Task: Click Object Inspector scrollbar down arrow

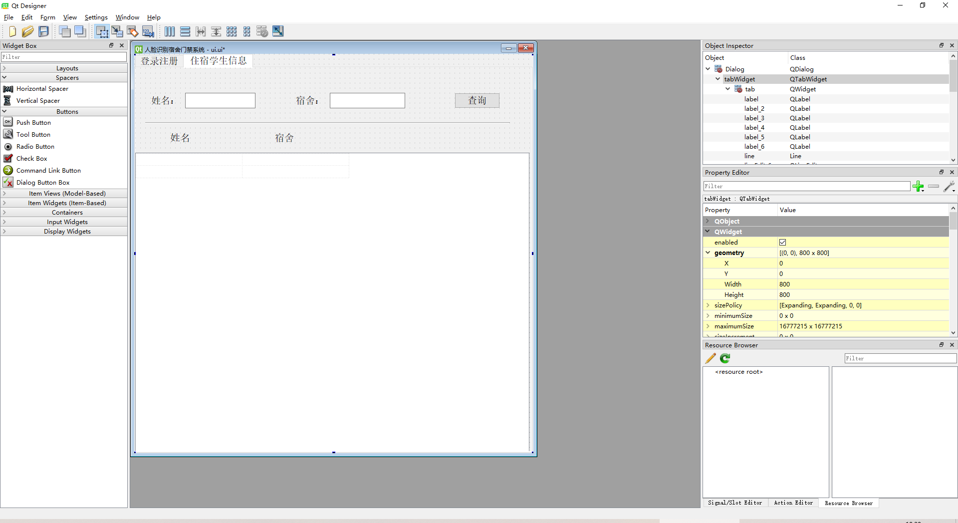Action: pyautogui.click(x=953, y=160)
